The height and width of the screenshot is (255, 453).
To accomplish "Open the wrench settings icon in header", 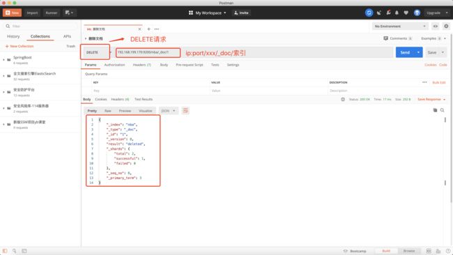I will pos(388,13).
